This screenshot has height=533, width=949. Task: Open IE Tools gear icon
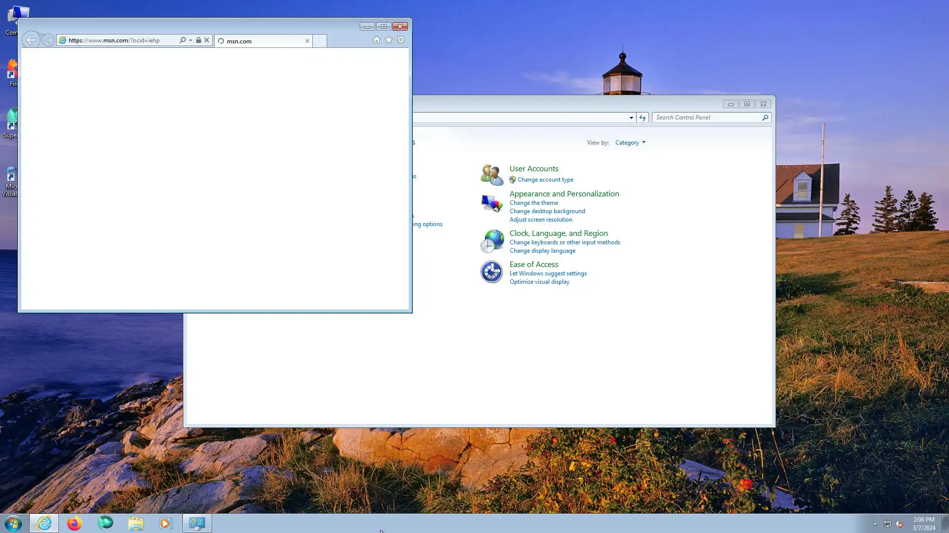[x=401, y=40]
